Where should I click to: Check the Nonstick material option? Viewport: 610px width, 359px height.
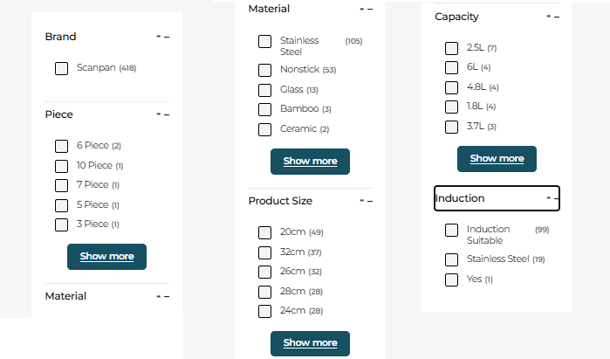point(265,70)
